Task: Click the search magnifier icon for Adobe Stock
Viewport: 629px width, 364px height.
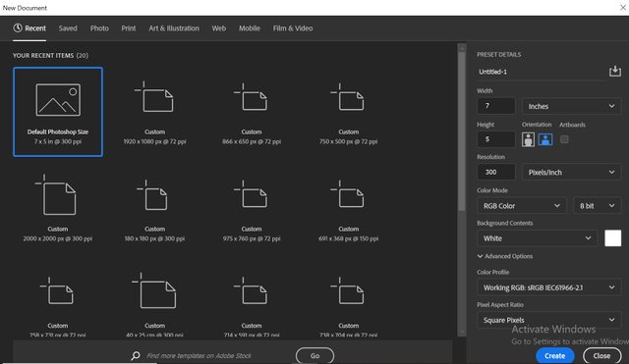Action: (136, 355)
